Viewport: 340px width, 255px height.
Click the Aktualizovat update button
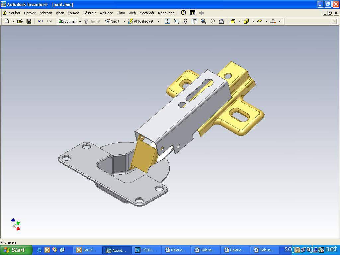(x=141, y=21)
